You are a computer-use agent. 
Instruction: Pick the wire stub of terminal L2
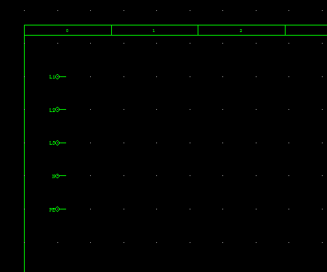62,110
